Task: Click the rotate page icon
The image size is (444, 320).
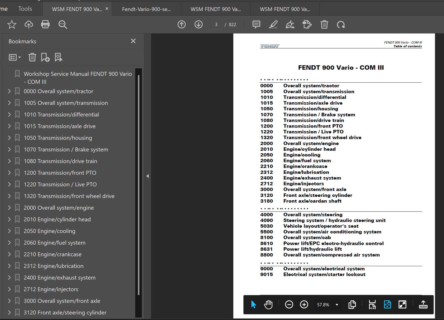Action: coord(341,25)
